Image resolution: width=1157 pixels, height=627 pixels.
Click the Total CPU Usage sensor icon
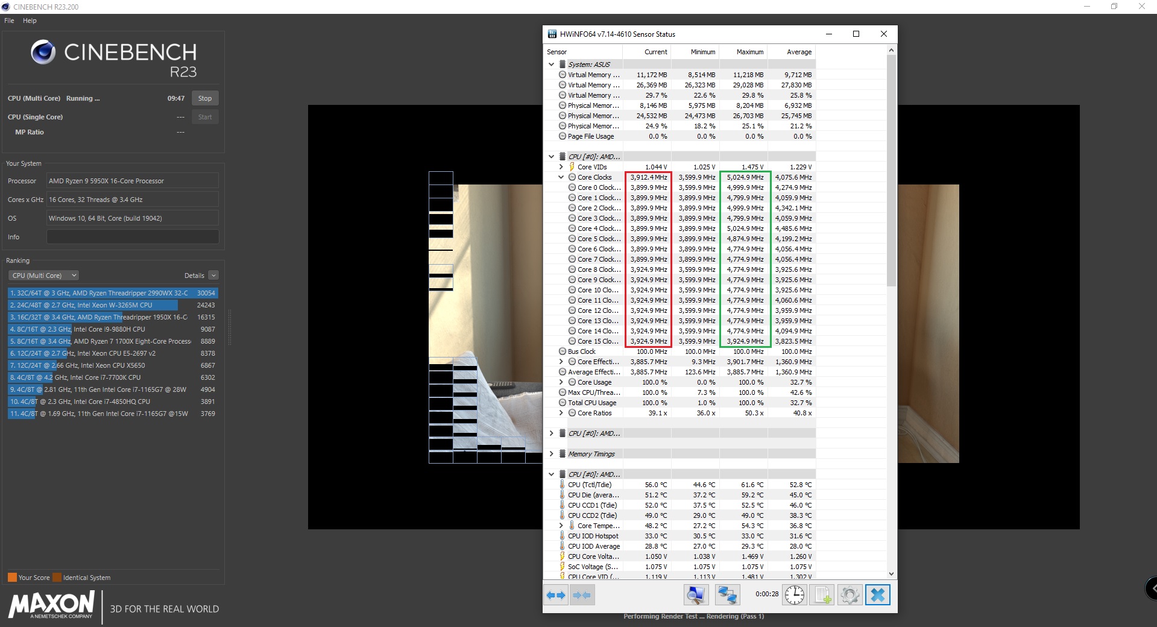click(x=562, y=403)
